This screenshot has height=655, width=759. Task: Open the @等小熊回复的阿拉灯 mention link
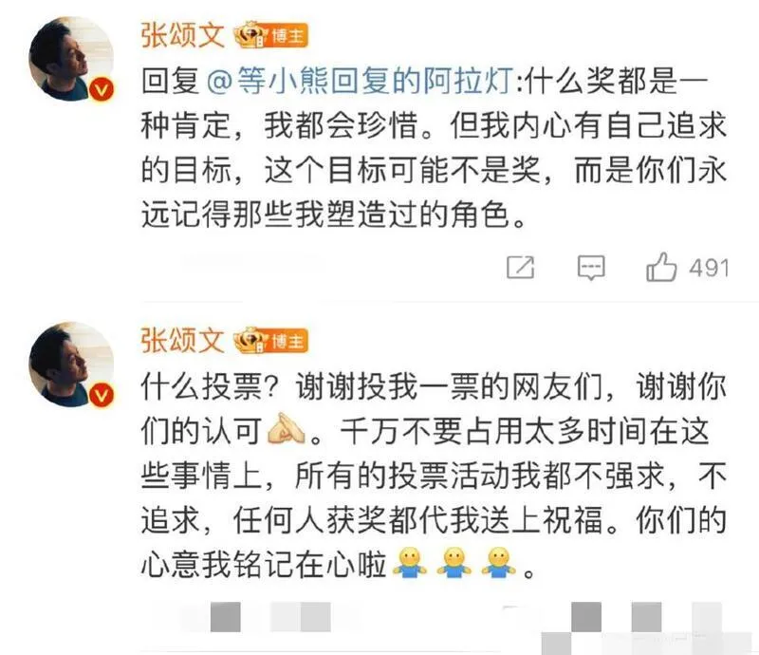pyautogui.click(x=361, y=80)
